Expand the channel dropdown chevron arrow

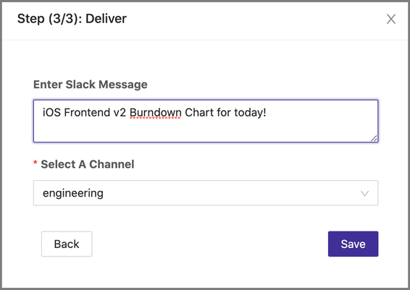pyautogui.click(x=365, y=193)
